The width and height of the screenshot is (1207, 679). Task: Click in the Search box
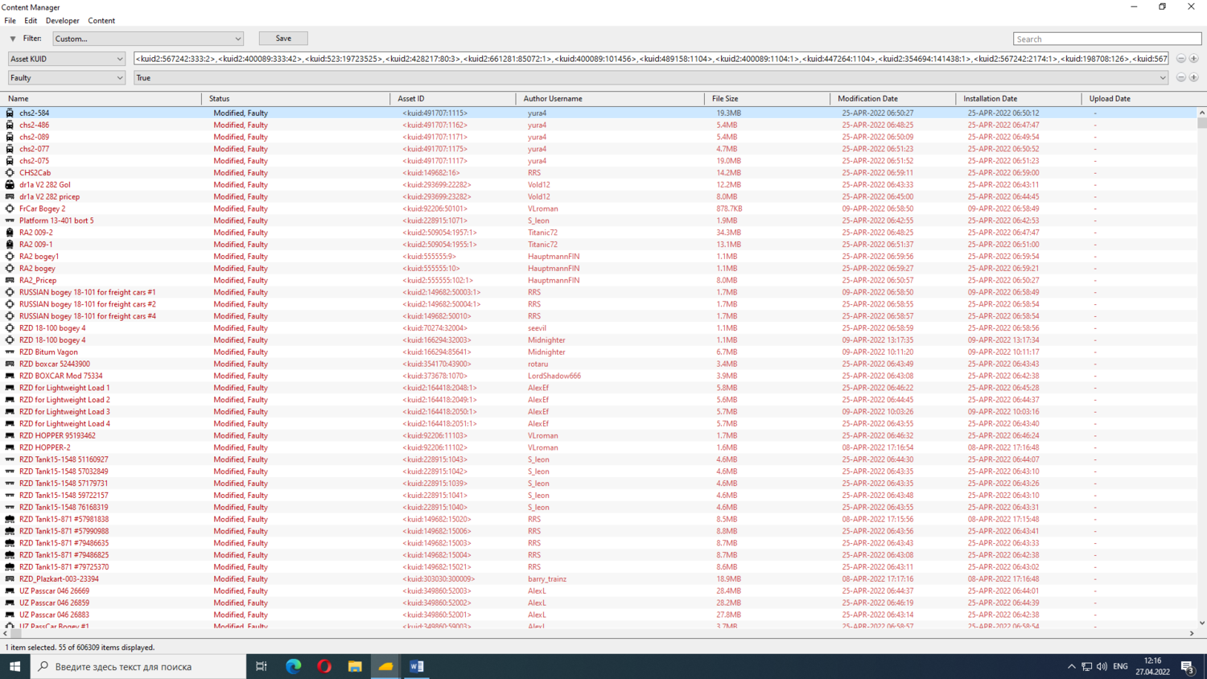[1107, 39]
